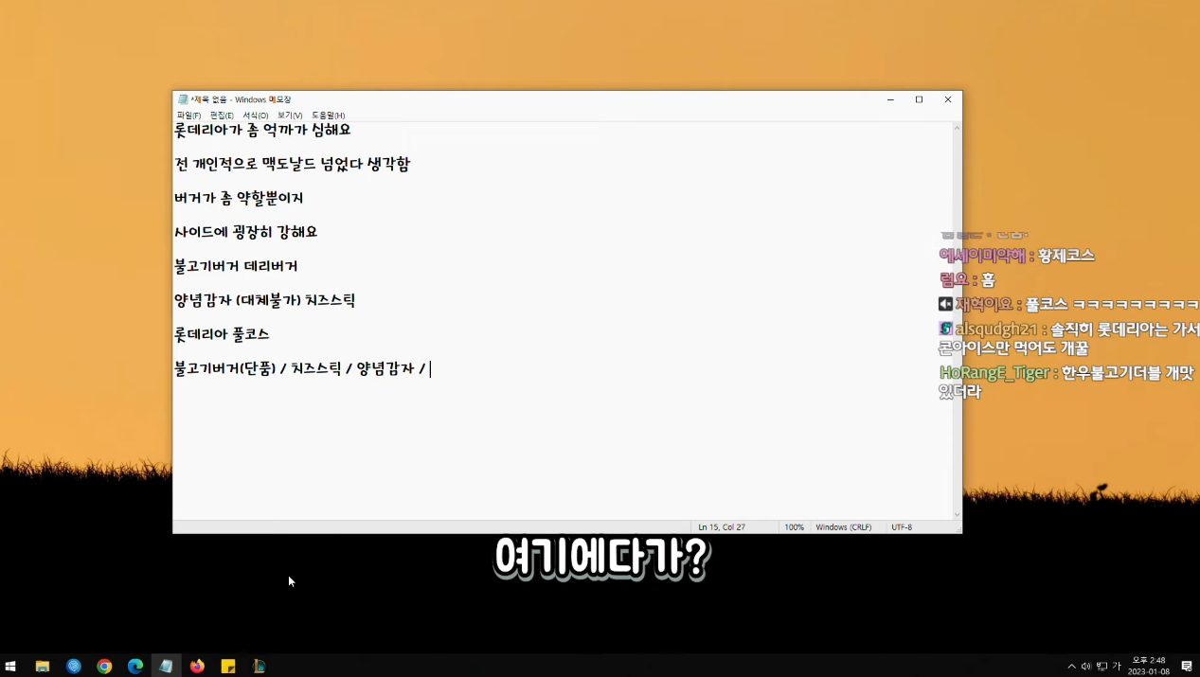Open the 편집(E) menu in Notepad

pos(222,115)
